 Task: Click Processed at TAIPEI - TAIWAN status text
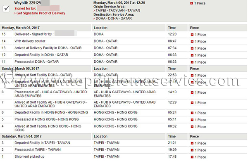38,149
